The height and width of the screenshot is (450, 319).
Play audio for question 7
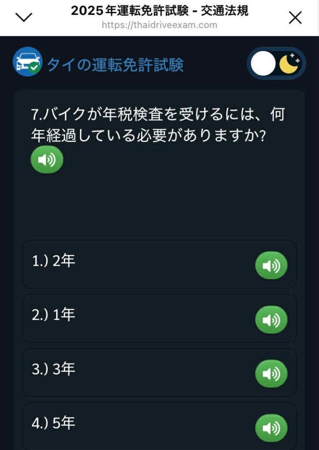pyautogui.click(x=47, y=159)
